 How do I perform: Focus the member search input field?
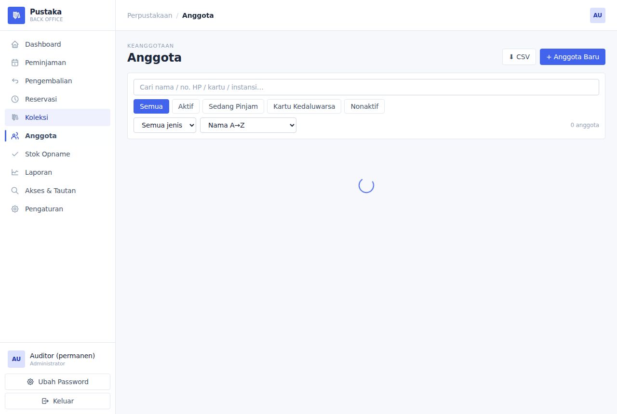pyautogui.click(x=366, y=87)
